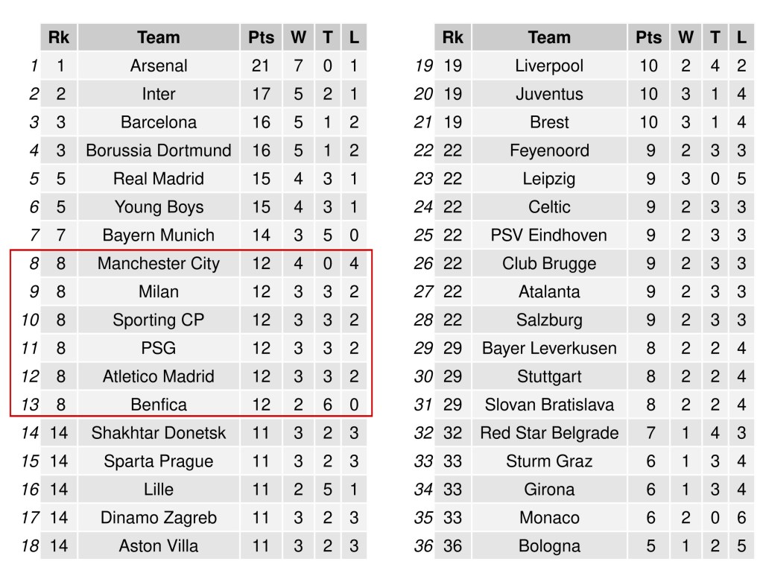This screenshot has height=582, width=763.
Task: Click Bayer Leverkusen in right table
Action: tap(549, 349)
